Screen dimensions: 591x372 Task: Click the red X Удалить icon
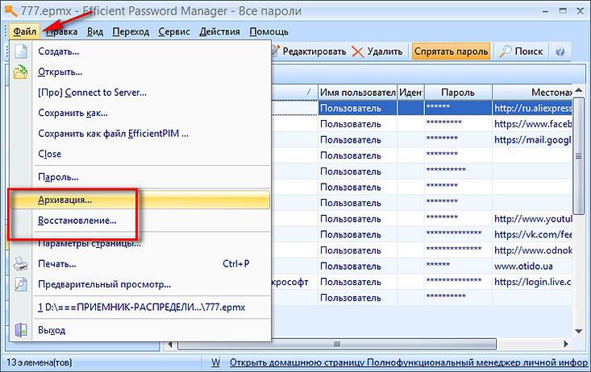(358, 52)
